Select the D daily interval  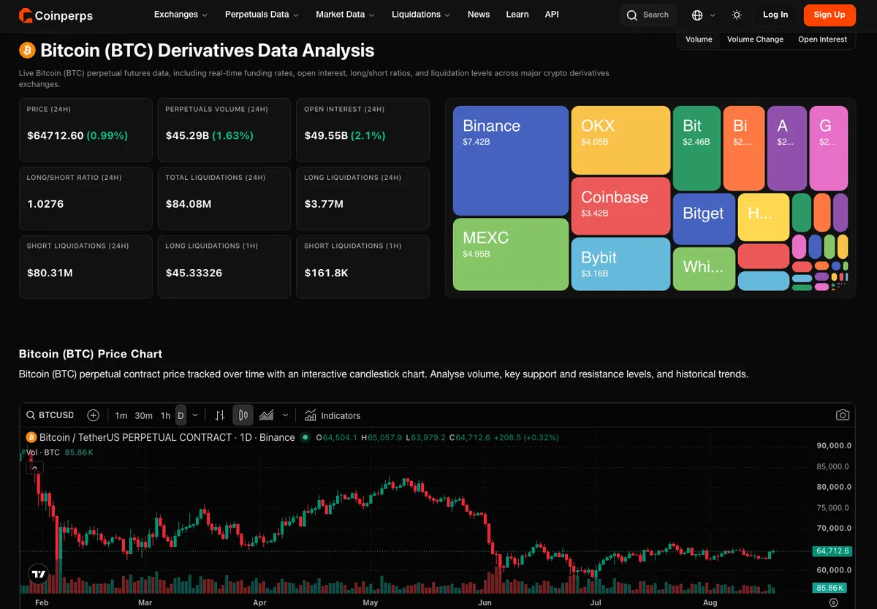coord(181,415)
